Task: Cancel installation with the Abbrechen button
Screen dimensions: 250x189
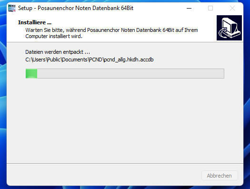Action: pyautogui.click(x=220, y=176)
